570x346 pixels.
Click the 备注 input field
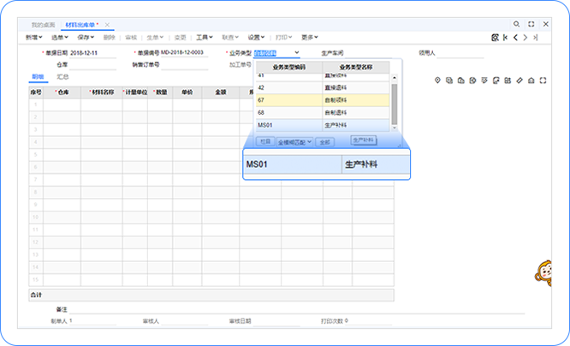tap(297, 309)
